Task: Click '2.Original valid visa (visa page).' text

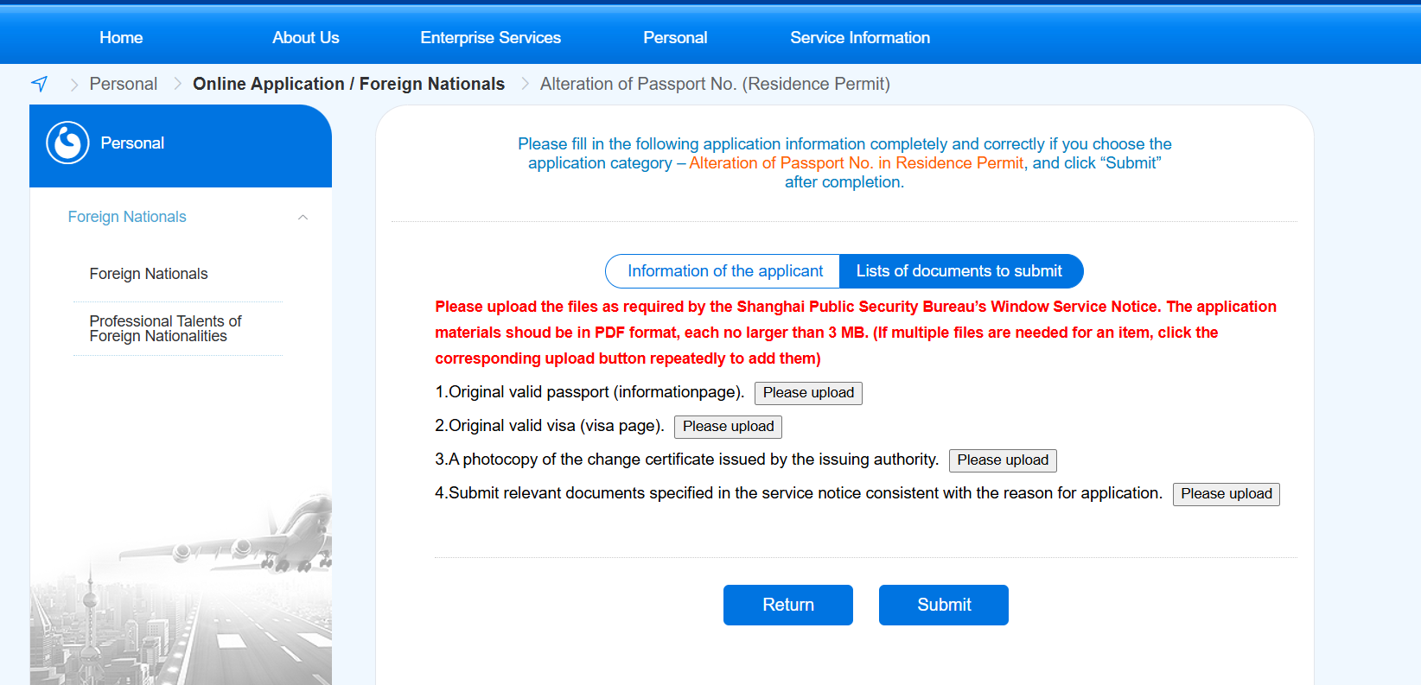Action: point(550,426)
